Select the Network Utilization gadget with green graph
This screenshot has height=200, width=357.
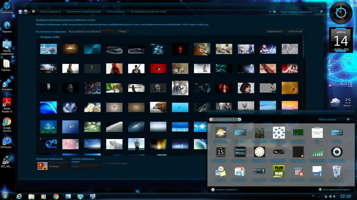click(x=298, y=135)
